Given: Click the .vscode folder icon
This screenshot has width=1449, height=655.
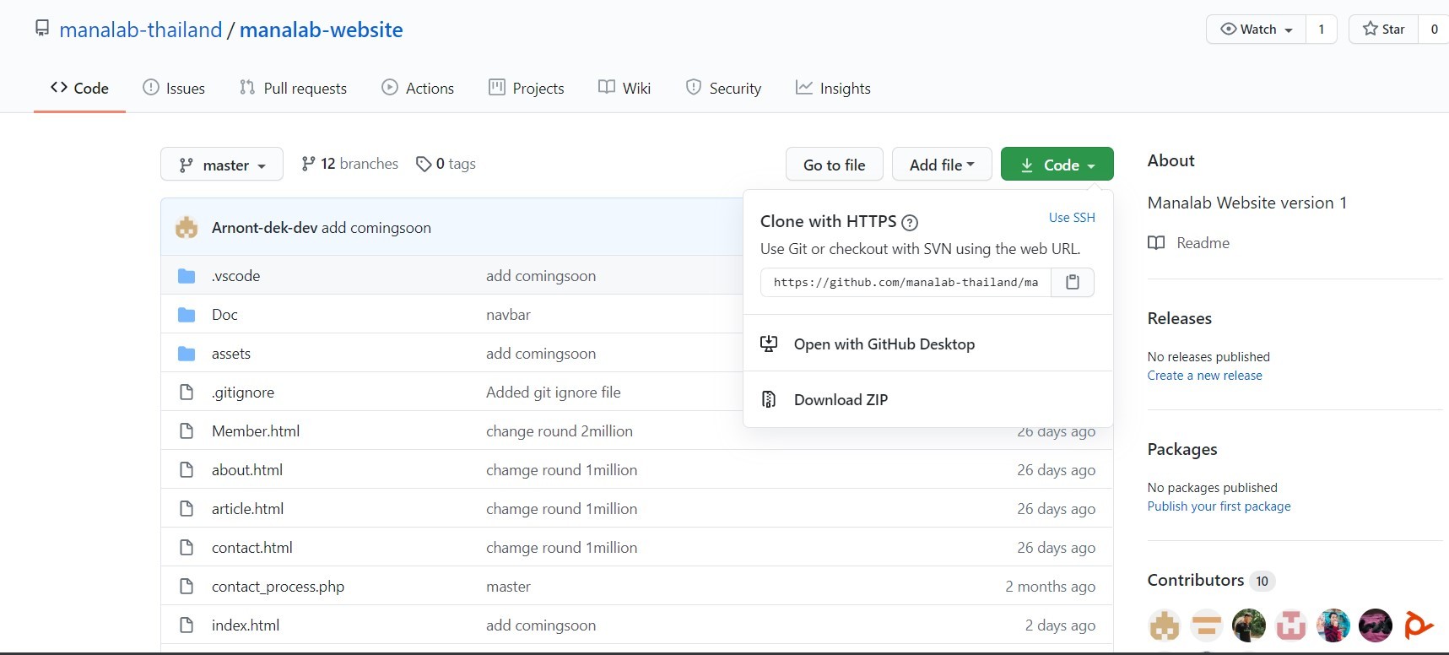Looking at the screenshot, I should click(x=187, y=276).
